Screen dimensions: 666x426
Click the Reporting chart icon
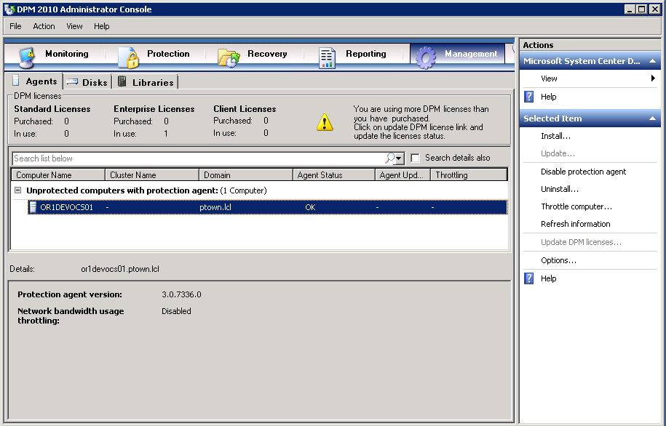(x=327, y=58)
